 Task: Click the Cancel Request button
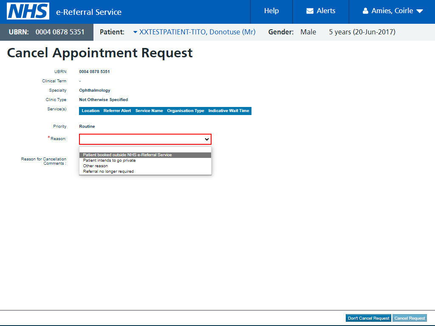pos(410,318)
